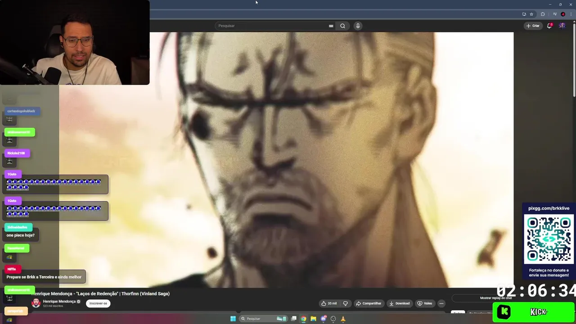This screenshot has width=576, height=324.
Task: Click chat message 'Prepare se Brkk a Terceira'
Action: pyautogui.click(x=44, y=277)
